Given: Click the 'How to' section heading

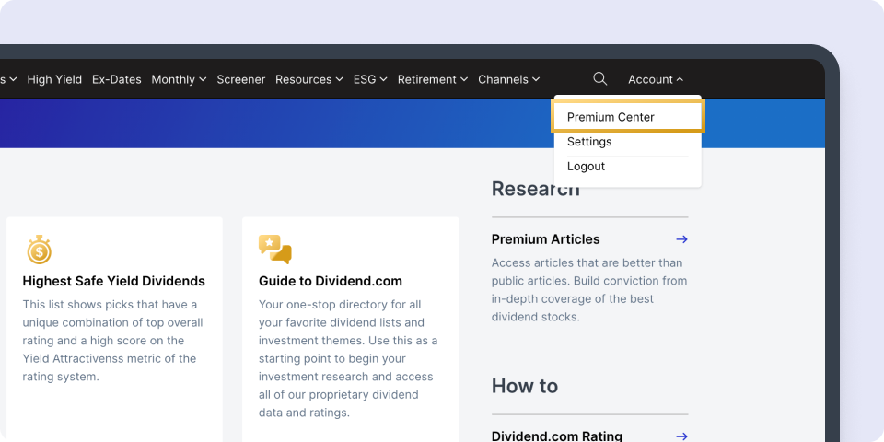Looking at the screenshot, I should (x=524, y=386).
